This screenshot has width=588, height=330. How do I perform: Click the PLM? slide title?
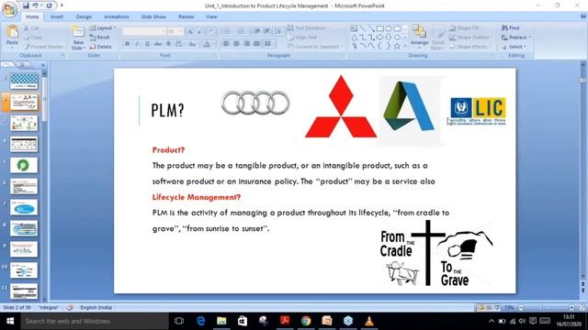tap(167, 110)
